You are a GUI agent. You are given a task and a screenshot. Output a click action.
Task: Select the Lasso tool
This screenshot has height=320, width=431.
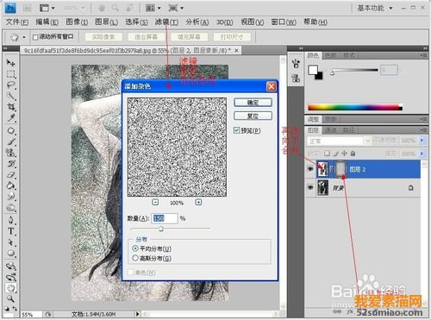11,85
